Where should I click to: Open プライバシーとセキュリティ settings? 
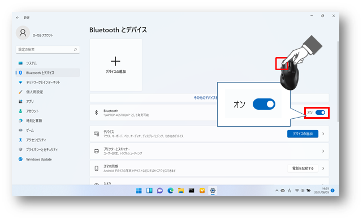47,150
